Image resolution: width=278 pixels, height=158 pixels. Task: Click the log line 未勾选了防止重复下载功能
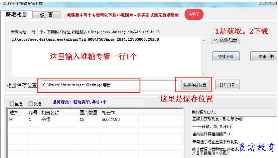215,142
